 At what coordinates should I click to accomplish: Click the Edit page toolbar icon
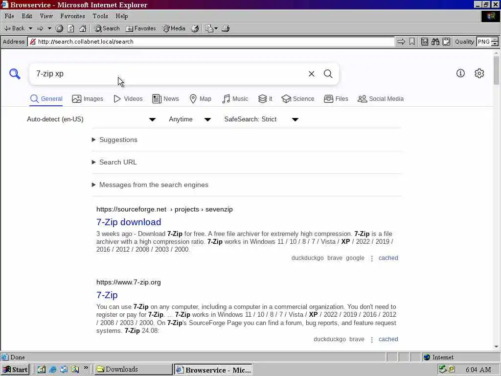(211, 28)
